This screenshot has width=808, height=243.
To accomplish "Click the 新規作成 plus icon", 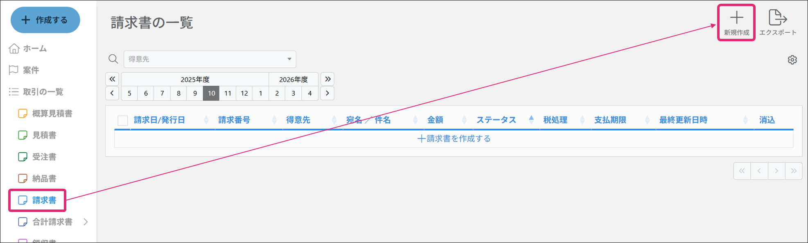I will (x=736, y=18).
